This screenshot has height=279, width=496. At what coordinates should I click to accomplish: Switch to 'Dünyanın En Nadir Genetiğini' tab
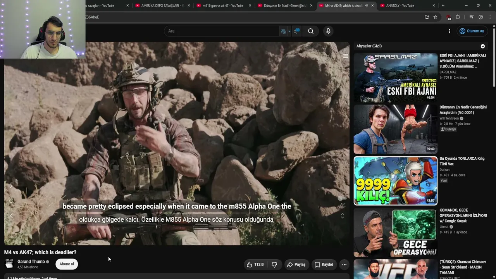[x=285, y=5]
